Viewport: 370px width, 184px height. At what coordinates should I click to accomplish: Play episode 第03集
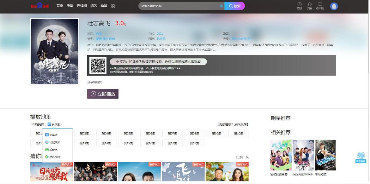point(84,133)
